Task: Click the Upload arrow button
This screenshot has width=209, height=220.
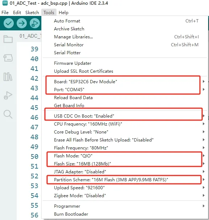Action: [22, 23]
